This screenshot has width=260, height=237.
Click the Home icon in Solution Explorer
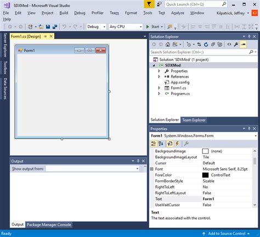168,45
